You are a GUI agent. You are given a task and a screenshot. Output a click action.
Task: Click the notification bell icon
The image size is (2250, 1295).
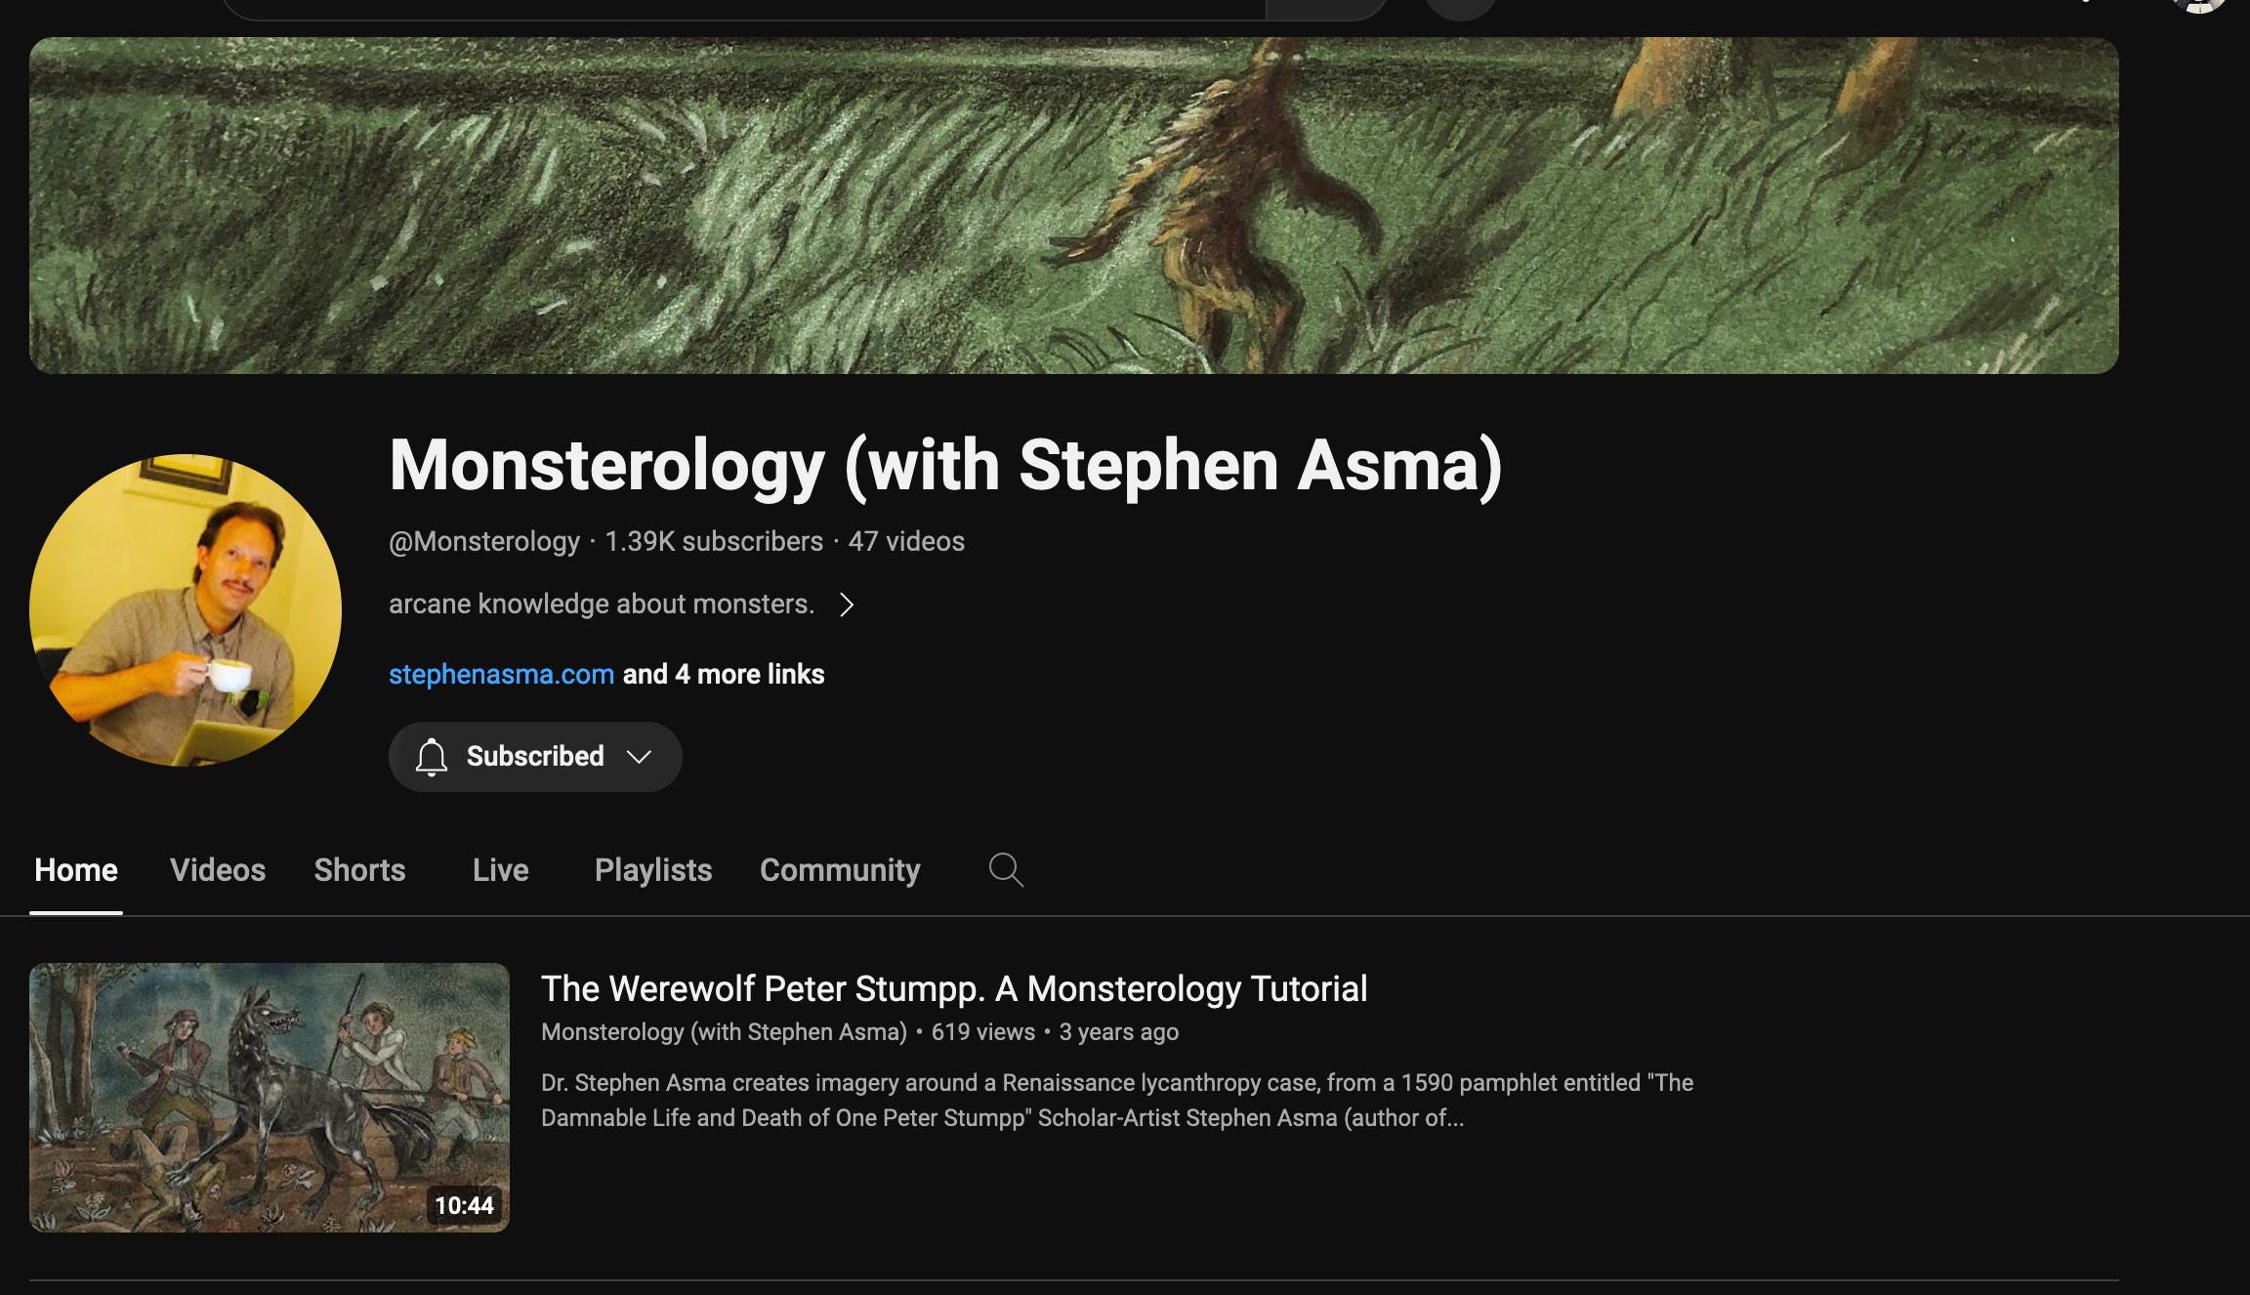[431, 757]
